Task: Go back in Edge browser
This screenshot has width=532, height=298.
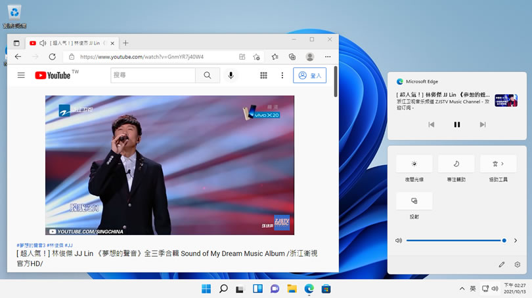Action: point(18,57)
